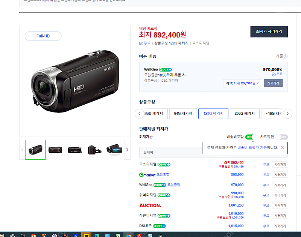Click the Npay+ icon next to 샤인디지털
Viewport: 301px width, 237px height.
164,216
